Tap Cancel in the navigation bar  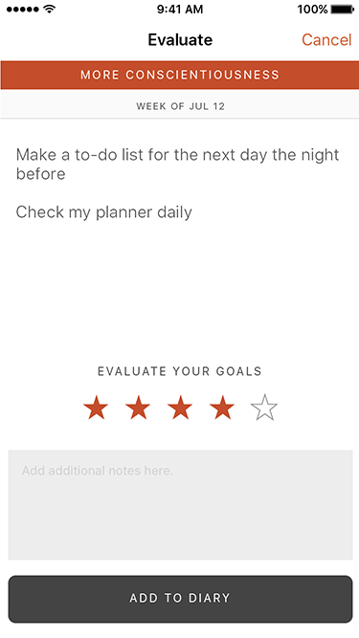click(326, 40)
